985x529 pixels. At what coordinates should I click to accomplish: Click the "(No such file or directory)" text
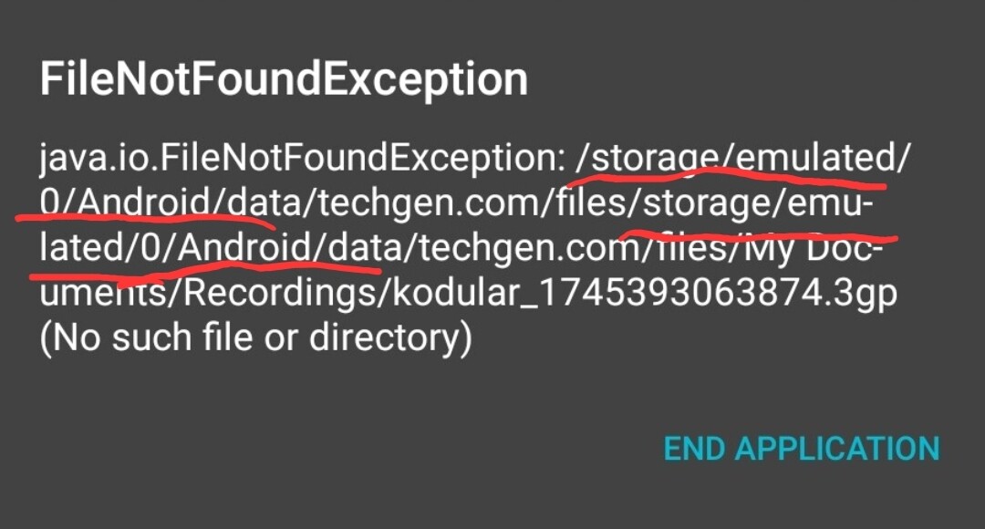(256, 338)
